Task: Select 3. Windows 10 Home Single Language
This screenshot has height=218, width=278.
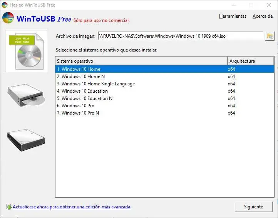Action: click(165, 84)
